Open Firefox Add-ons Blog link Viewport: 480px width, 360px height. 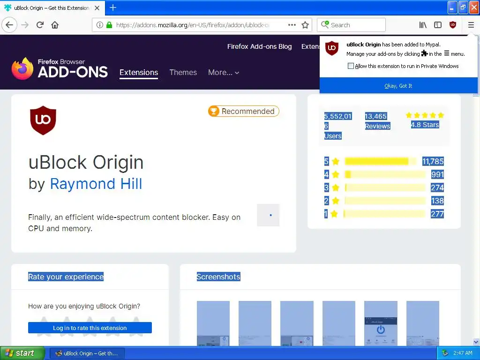[x=259, y=46]
